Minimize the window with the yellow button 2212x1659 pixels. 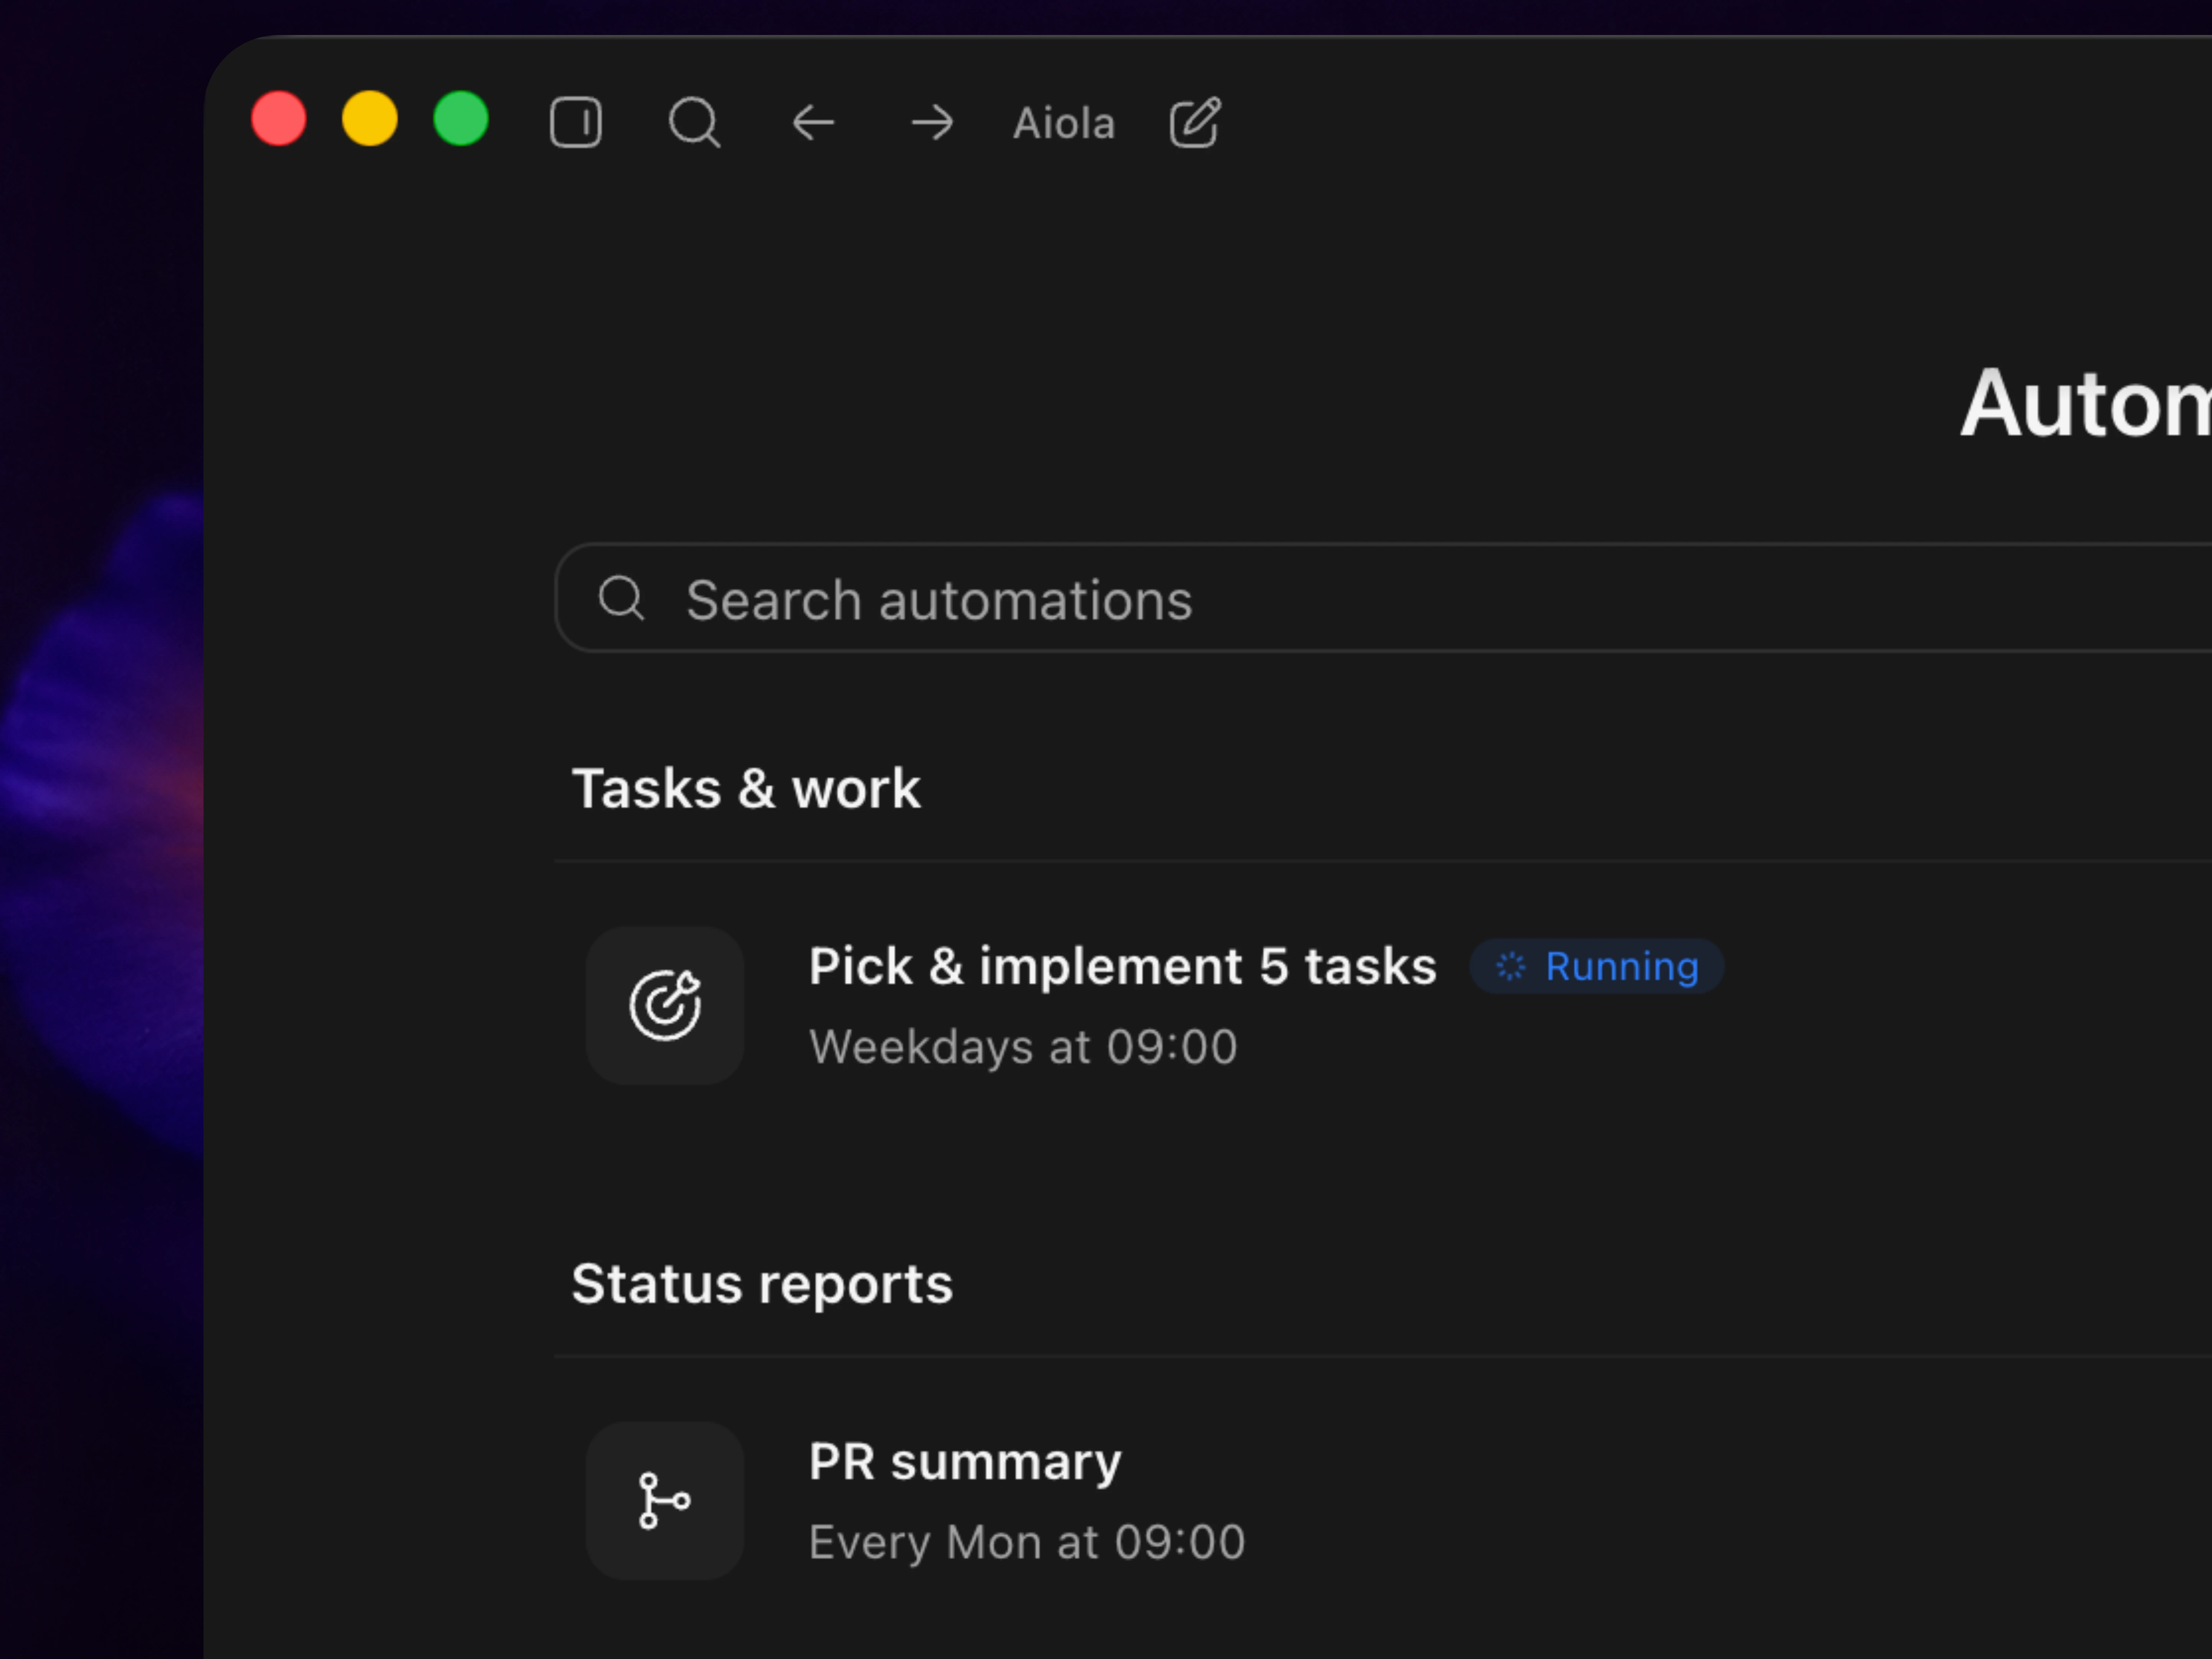(x=370, y=118)
